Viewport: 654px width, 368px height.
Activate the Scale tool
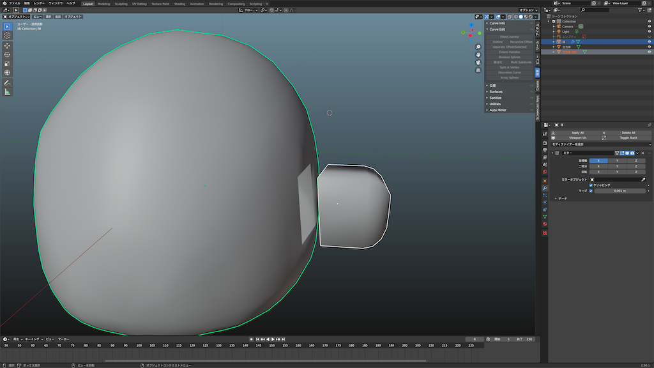7,63
